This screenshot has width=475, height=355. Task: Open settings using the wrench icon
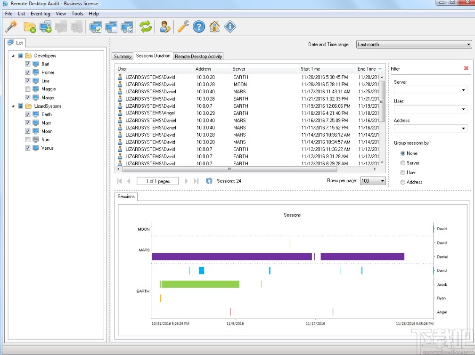point(183,27)
